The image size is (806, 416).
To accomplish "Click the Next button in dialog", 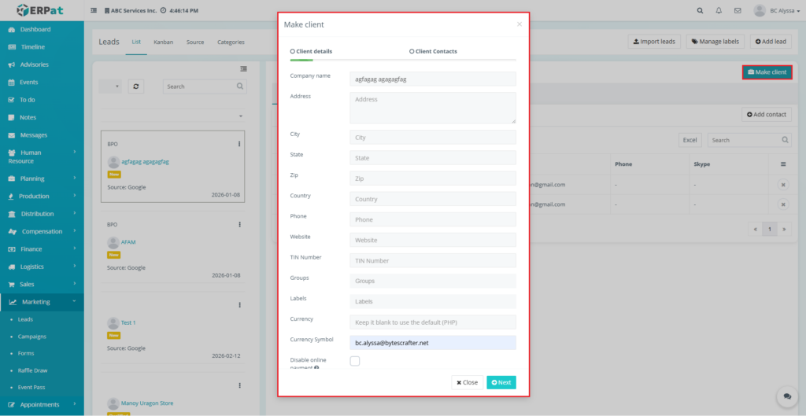I will coord(501,382).
